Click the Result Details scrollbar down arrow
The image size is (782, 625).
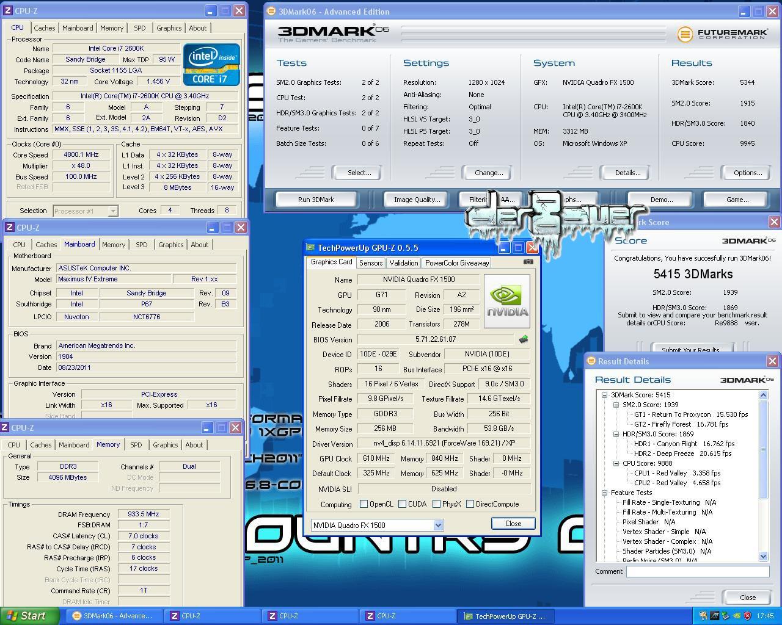point(763,557)
